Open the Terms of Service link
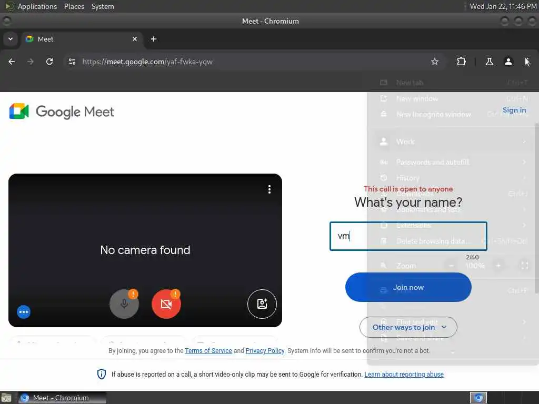539x404 pixels. click(x=208, y=350)
